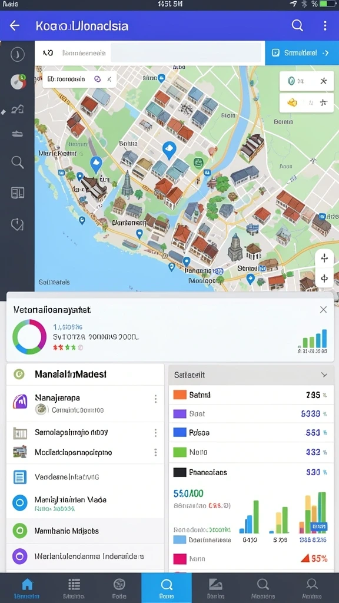This screenshot has height=603, width=339.
Task: Click the green icon in list header
Action: [19, 373]
